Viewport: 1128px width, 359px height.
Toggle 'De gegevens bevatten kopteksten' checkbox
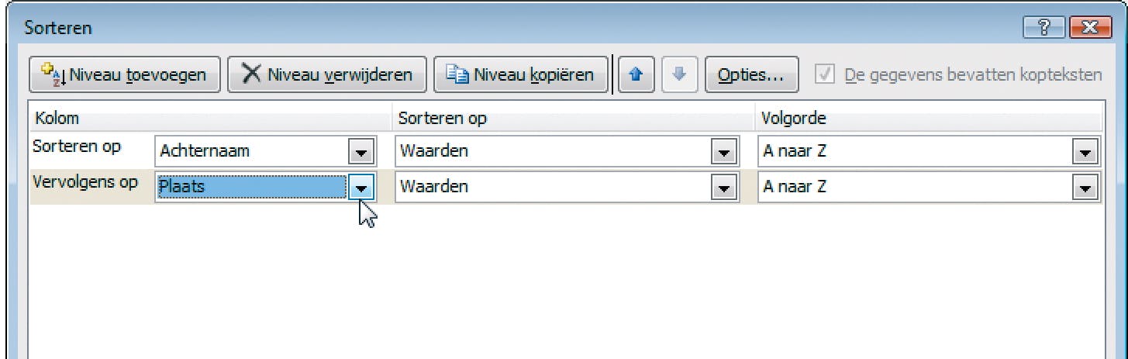826,75
